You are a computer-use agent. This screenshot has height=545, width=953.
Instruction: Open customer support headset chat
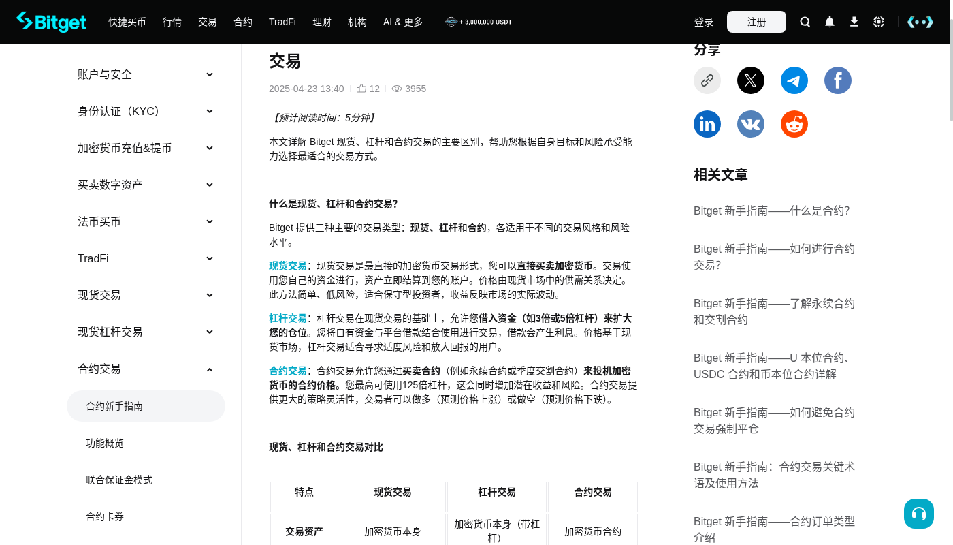919,514
